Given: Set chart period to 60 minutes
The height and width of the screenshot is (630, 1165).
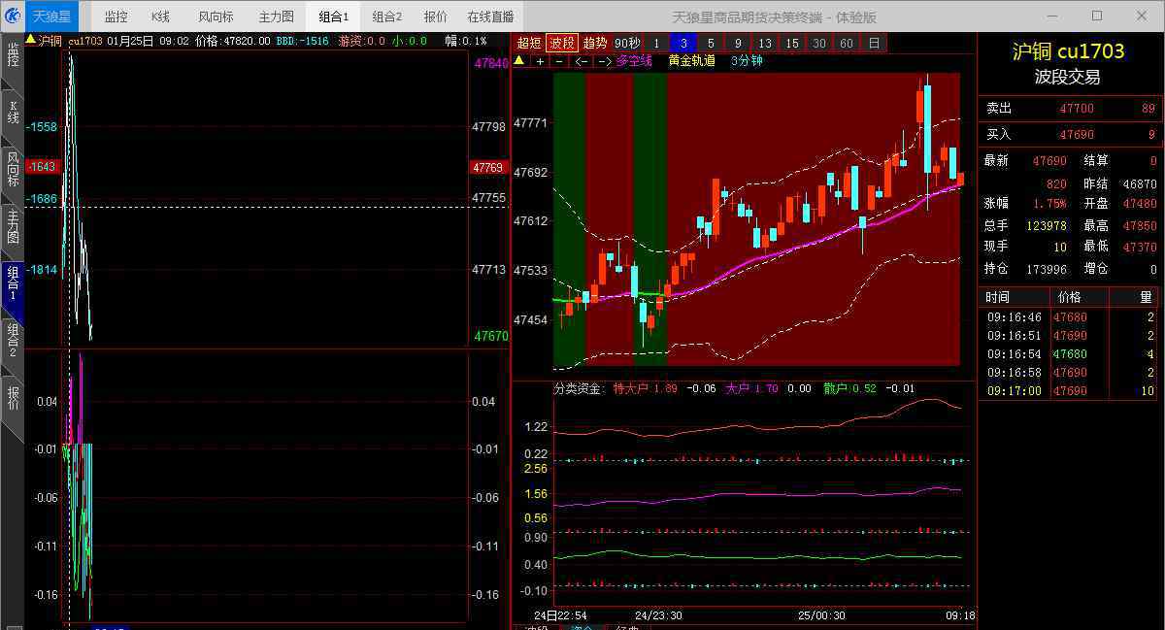Looking at the screenshot, I should [x=847, y=43].
